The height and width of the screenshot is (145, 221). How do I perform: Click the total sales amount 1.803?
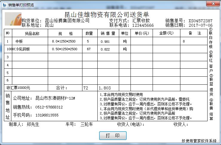tap(105, 88)
